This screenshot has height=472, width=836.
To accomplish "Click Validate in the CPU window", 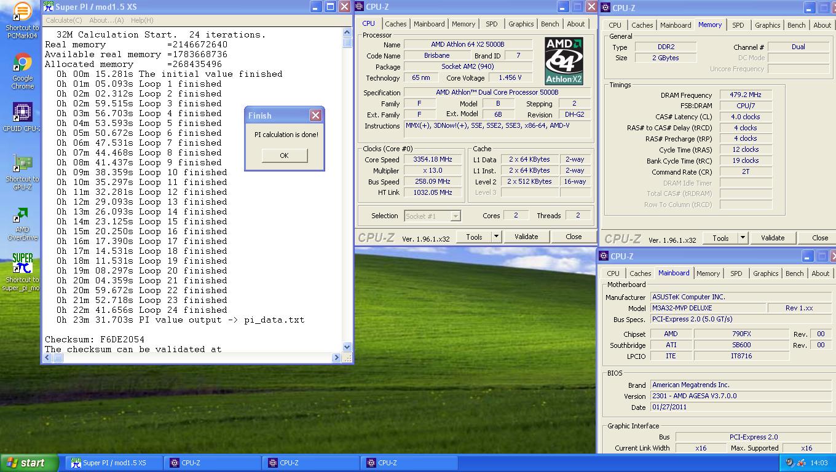I will coord(526,237).
